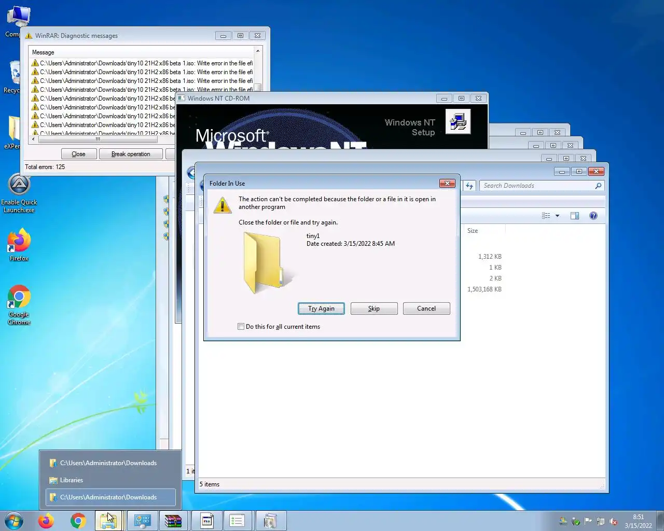Select the first C:\Users\Administrator\Downloads jump entry
Viewport: 664px width, 531px height.
pos(110,463)
